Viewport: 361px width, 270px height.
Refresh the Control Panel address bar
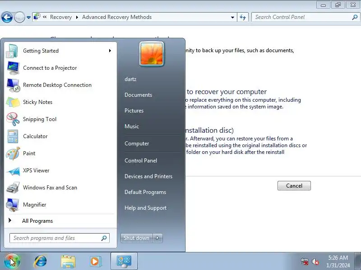(x=243, y=17)
